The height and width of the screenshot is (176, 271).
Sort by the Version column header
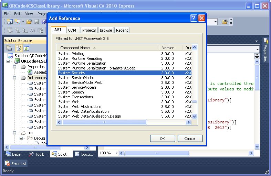tap(170, 48)
